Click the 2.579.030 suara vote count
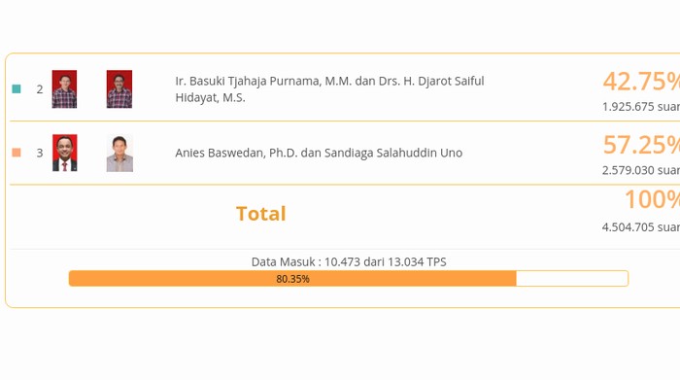Viewport: 680px width, 380px height. tap(641, 170)
